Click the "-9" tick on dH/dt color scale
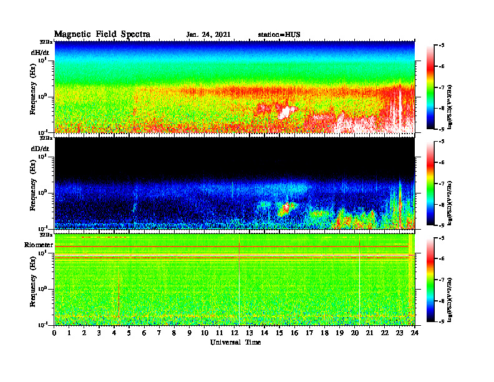494x382 pixels. pyautogui.click(x=442, y=129)
